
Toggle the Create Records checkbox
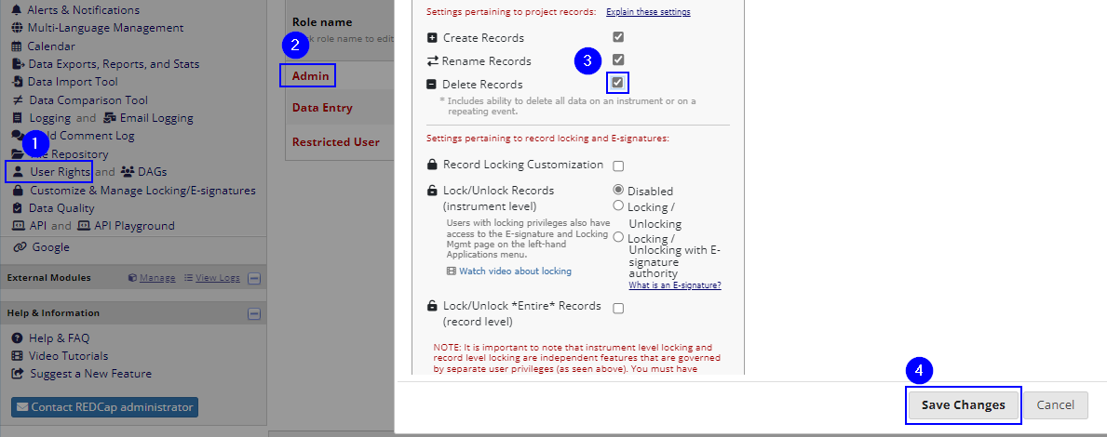[618, 37]
